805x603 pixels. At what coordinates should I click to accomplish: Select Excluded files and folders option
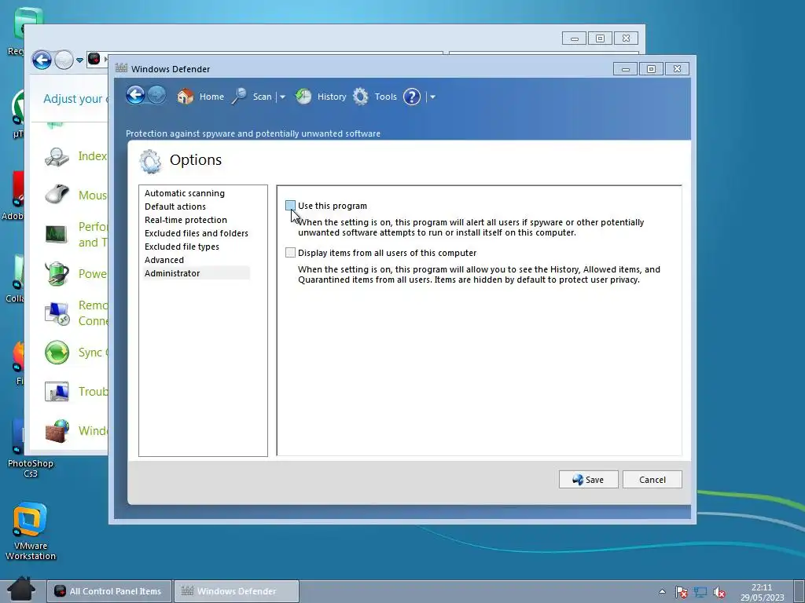[196, 233]
